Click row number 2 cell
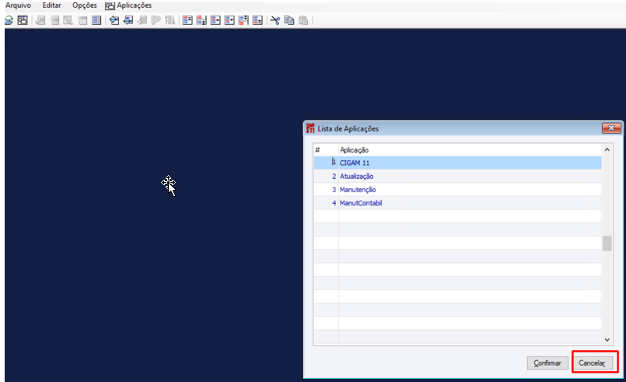Screen dimensions: 626x382 point(326,176)
